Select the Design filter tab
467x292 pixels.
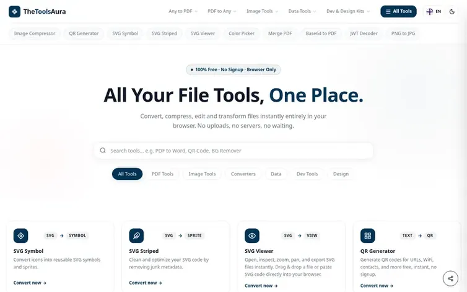click(x=341, y=174)
